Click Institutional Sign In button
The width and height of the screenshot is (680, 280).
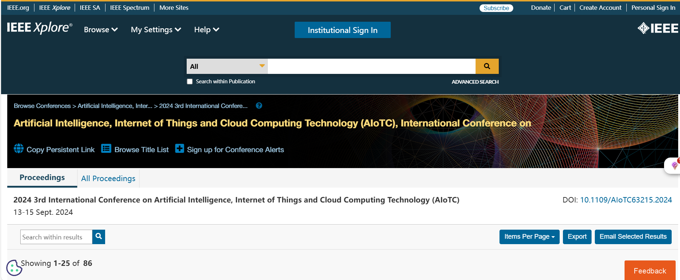(x=343, y=30)
